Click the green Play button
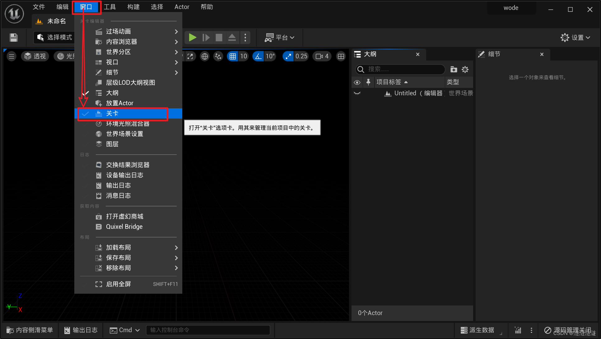Screen dimensions: 601x339 tap(192, 38)
